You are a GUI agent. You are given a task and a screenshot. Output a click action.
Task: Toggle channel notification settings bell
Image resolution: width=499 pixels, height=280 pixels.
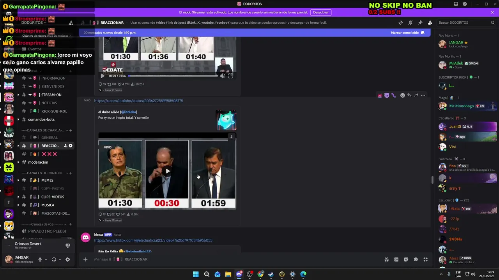click(410, 23)
